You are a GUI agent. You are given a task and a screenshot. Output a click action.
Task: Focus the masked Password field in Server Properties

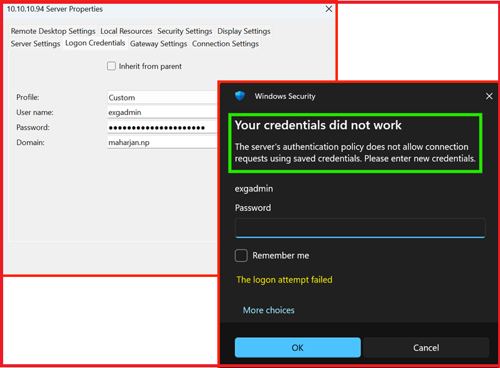(x=163, y=127)
